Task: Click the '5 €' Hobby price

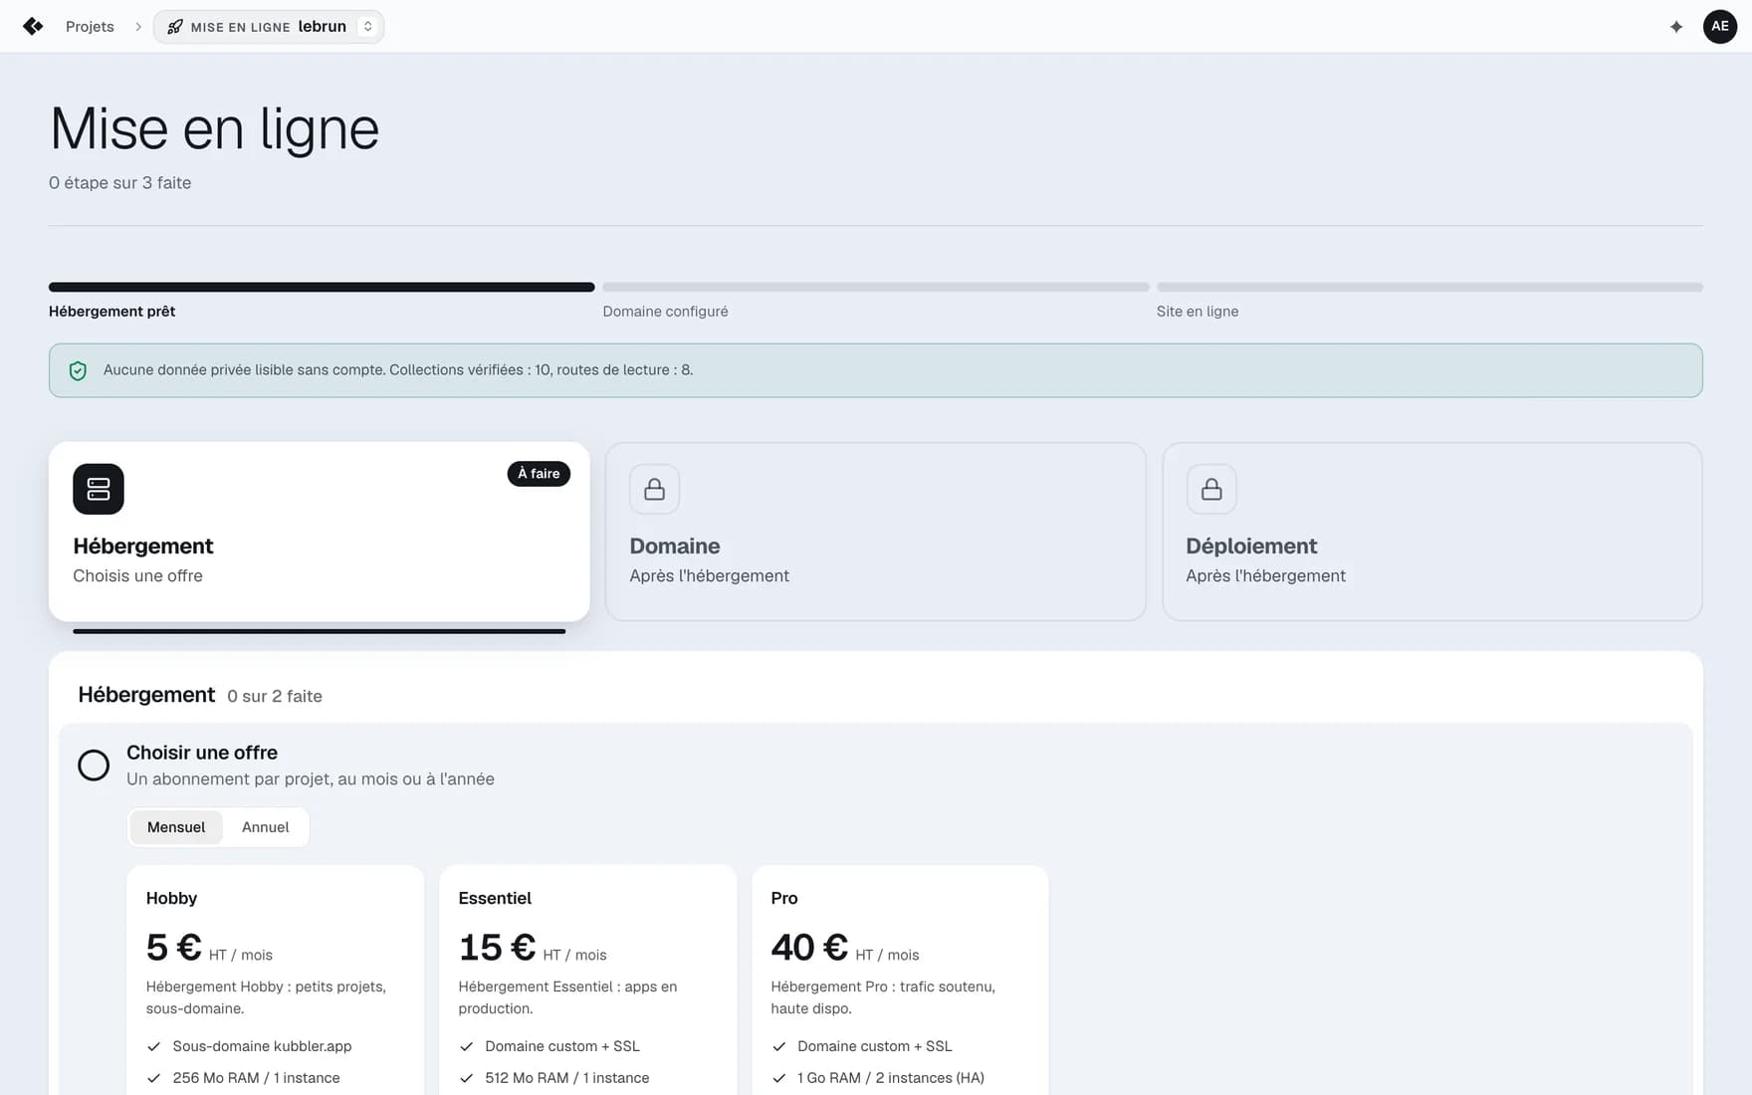Action: pyautogui.click(x=174, y=948)
